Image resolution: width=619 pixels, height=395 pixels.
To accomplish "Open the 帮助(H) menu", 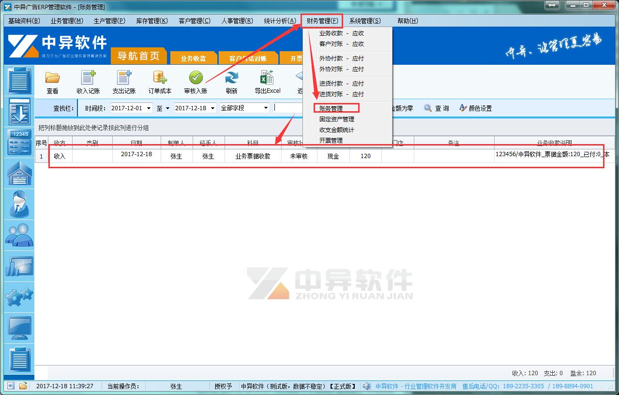I will click(x=408, y=21).
